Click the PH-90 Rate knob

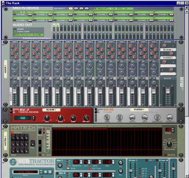(145, 117)
